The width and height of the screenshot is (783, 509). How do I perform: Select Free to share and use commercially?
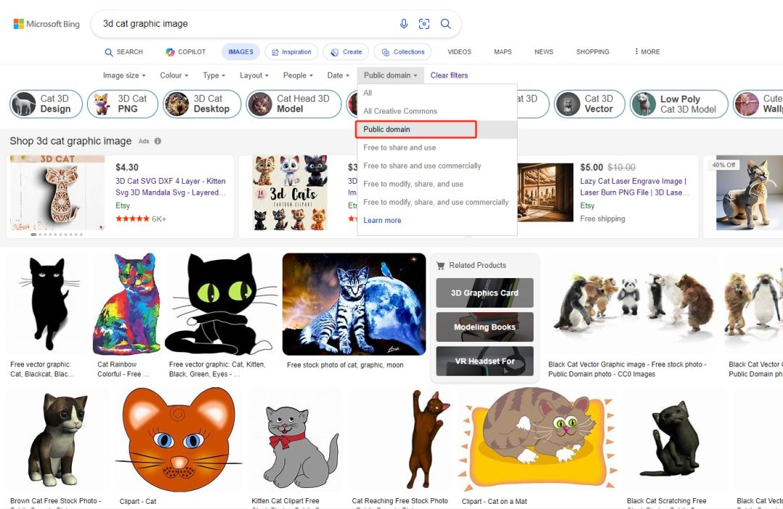[x=422, y=166]
